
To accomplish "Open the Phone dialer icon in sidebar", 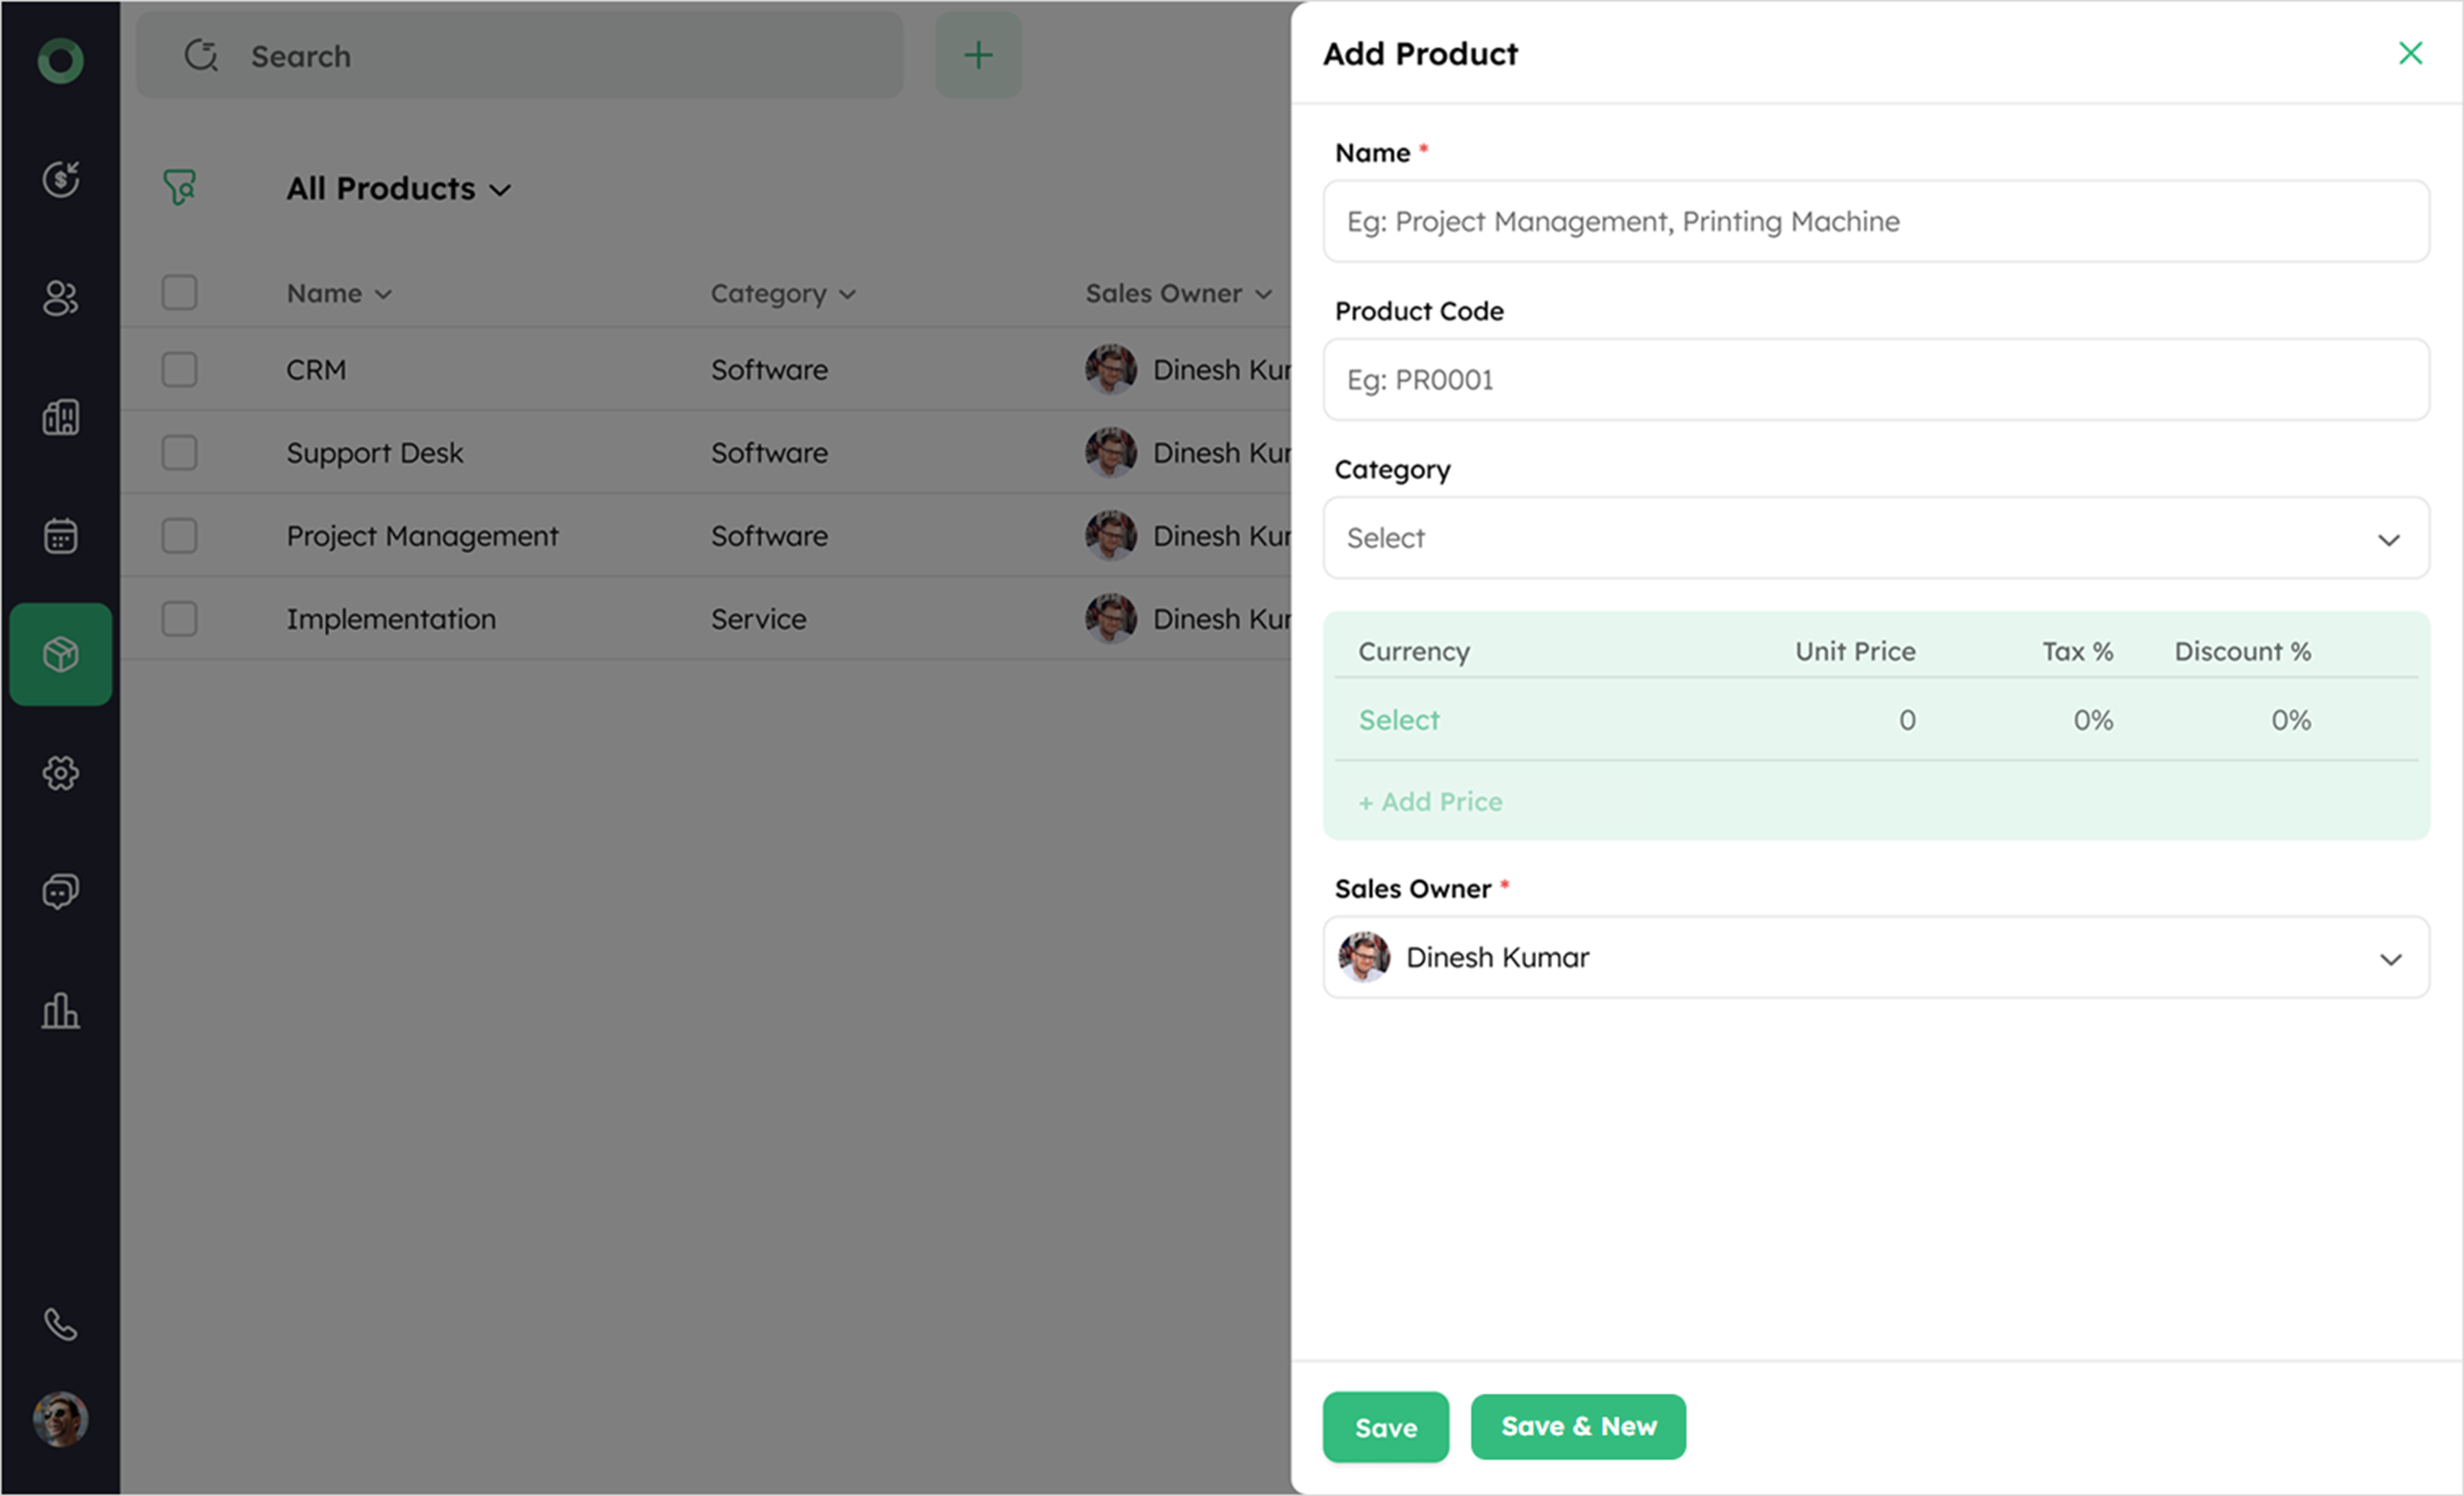I will 60,1324.
